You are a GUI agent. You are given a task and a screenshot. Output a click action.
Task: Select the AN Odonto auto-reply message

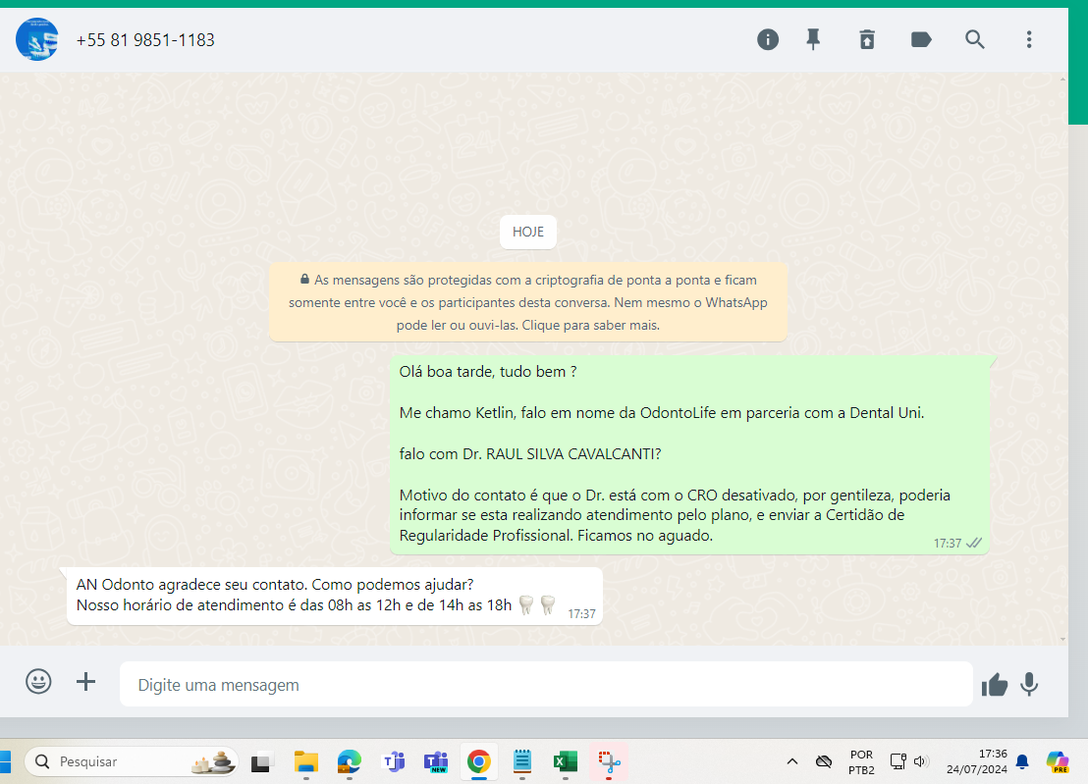click(x=335, y=597)
